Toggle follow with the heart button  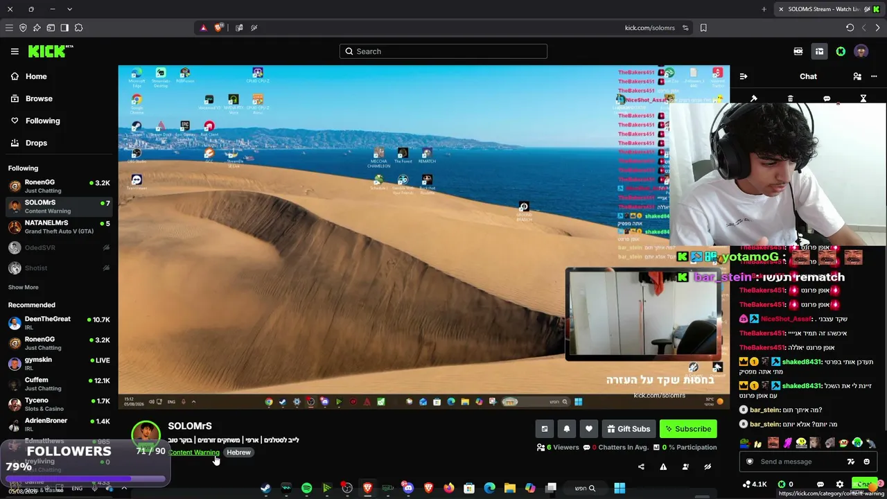(589, 429)
